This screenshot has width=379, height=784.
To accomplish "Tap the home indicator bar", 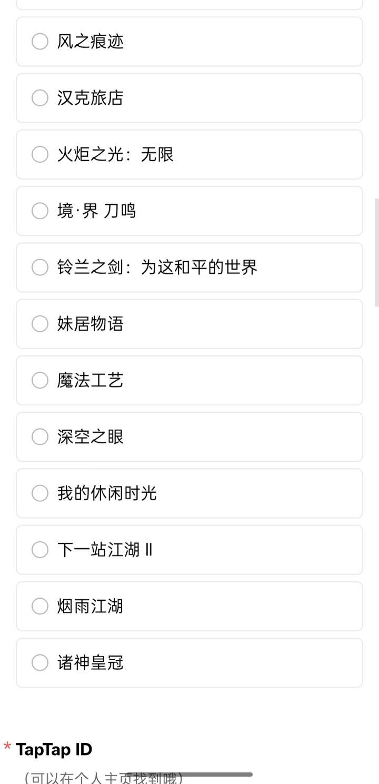I will click(x=189, y=775).
